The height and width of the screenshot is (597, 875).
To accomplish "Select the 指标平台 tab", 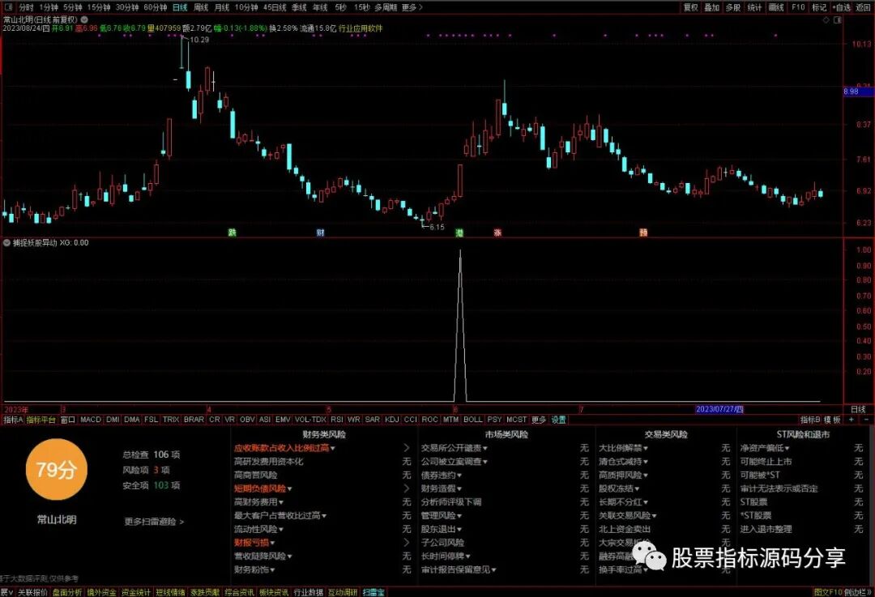I will point(41,420).
